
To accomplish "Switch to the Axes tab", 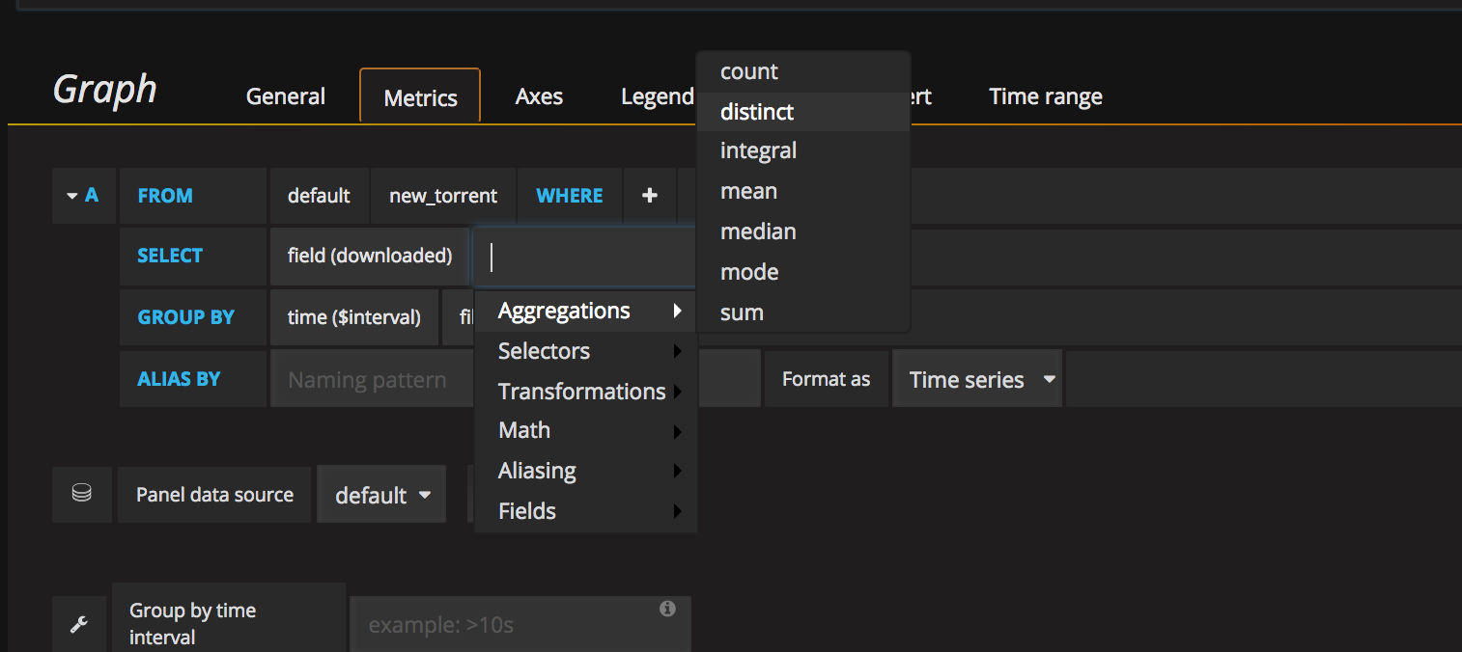I will (539, 96).
